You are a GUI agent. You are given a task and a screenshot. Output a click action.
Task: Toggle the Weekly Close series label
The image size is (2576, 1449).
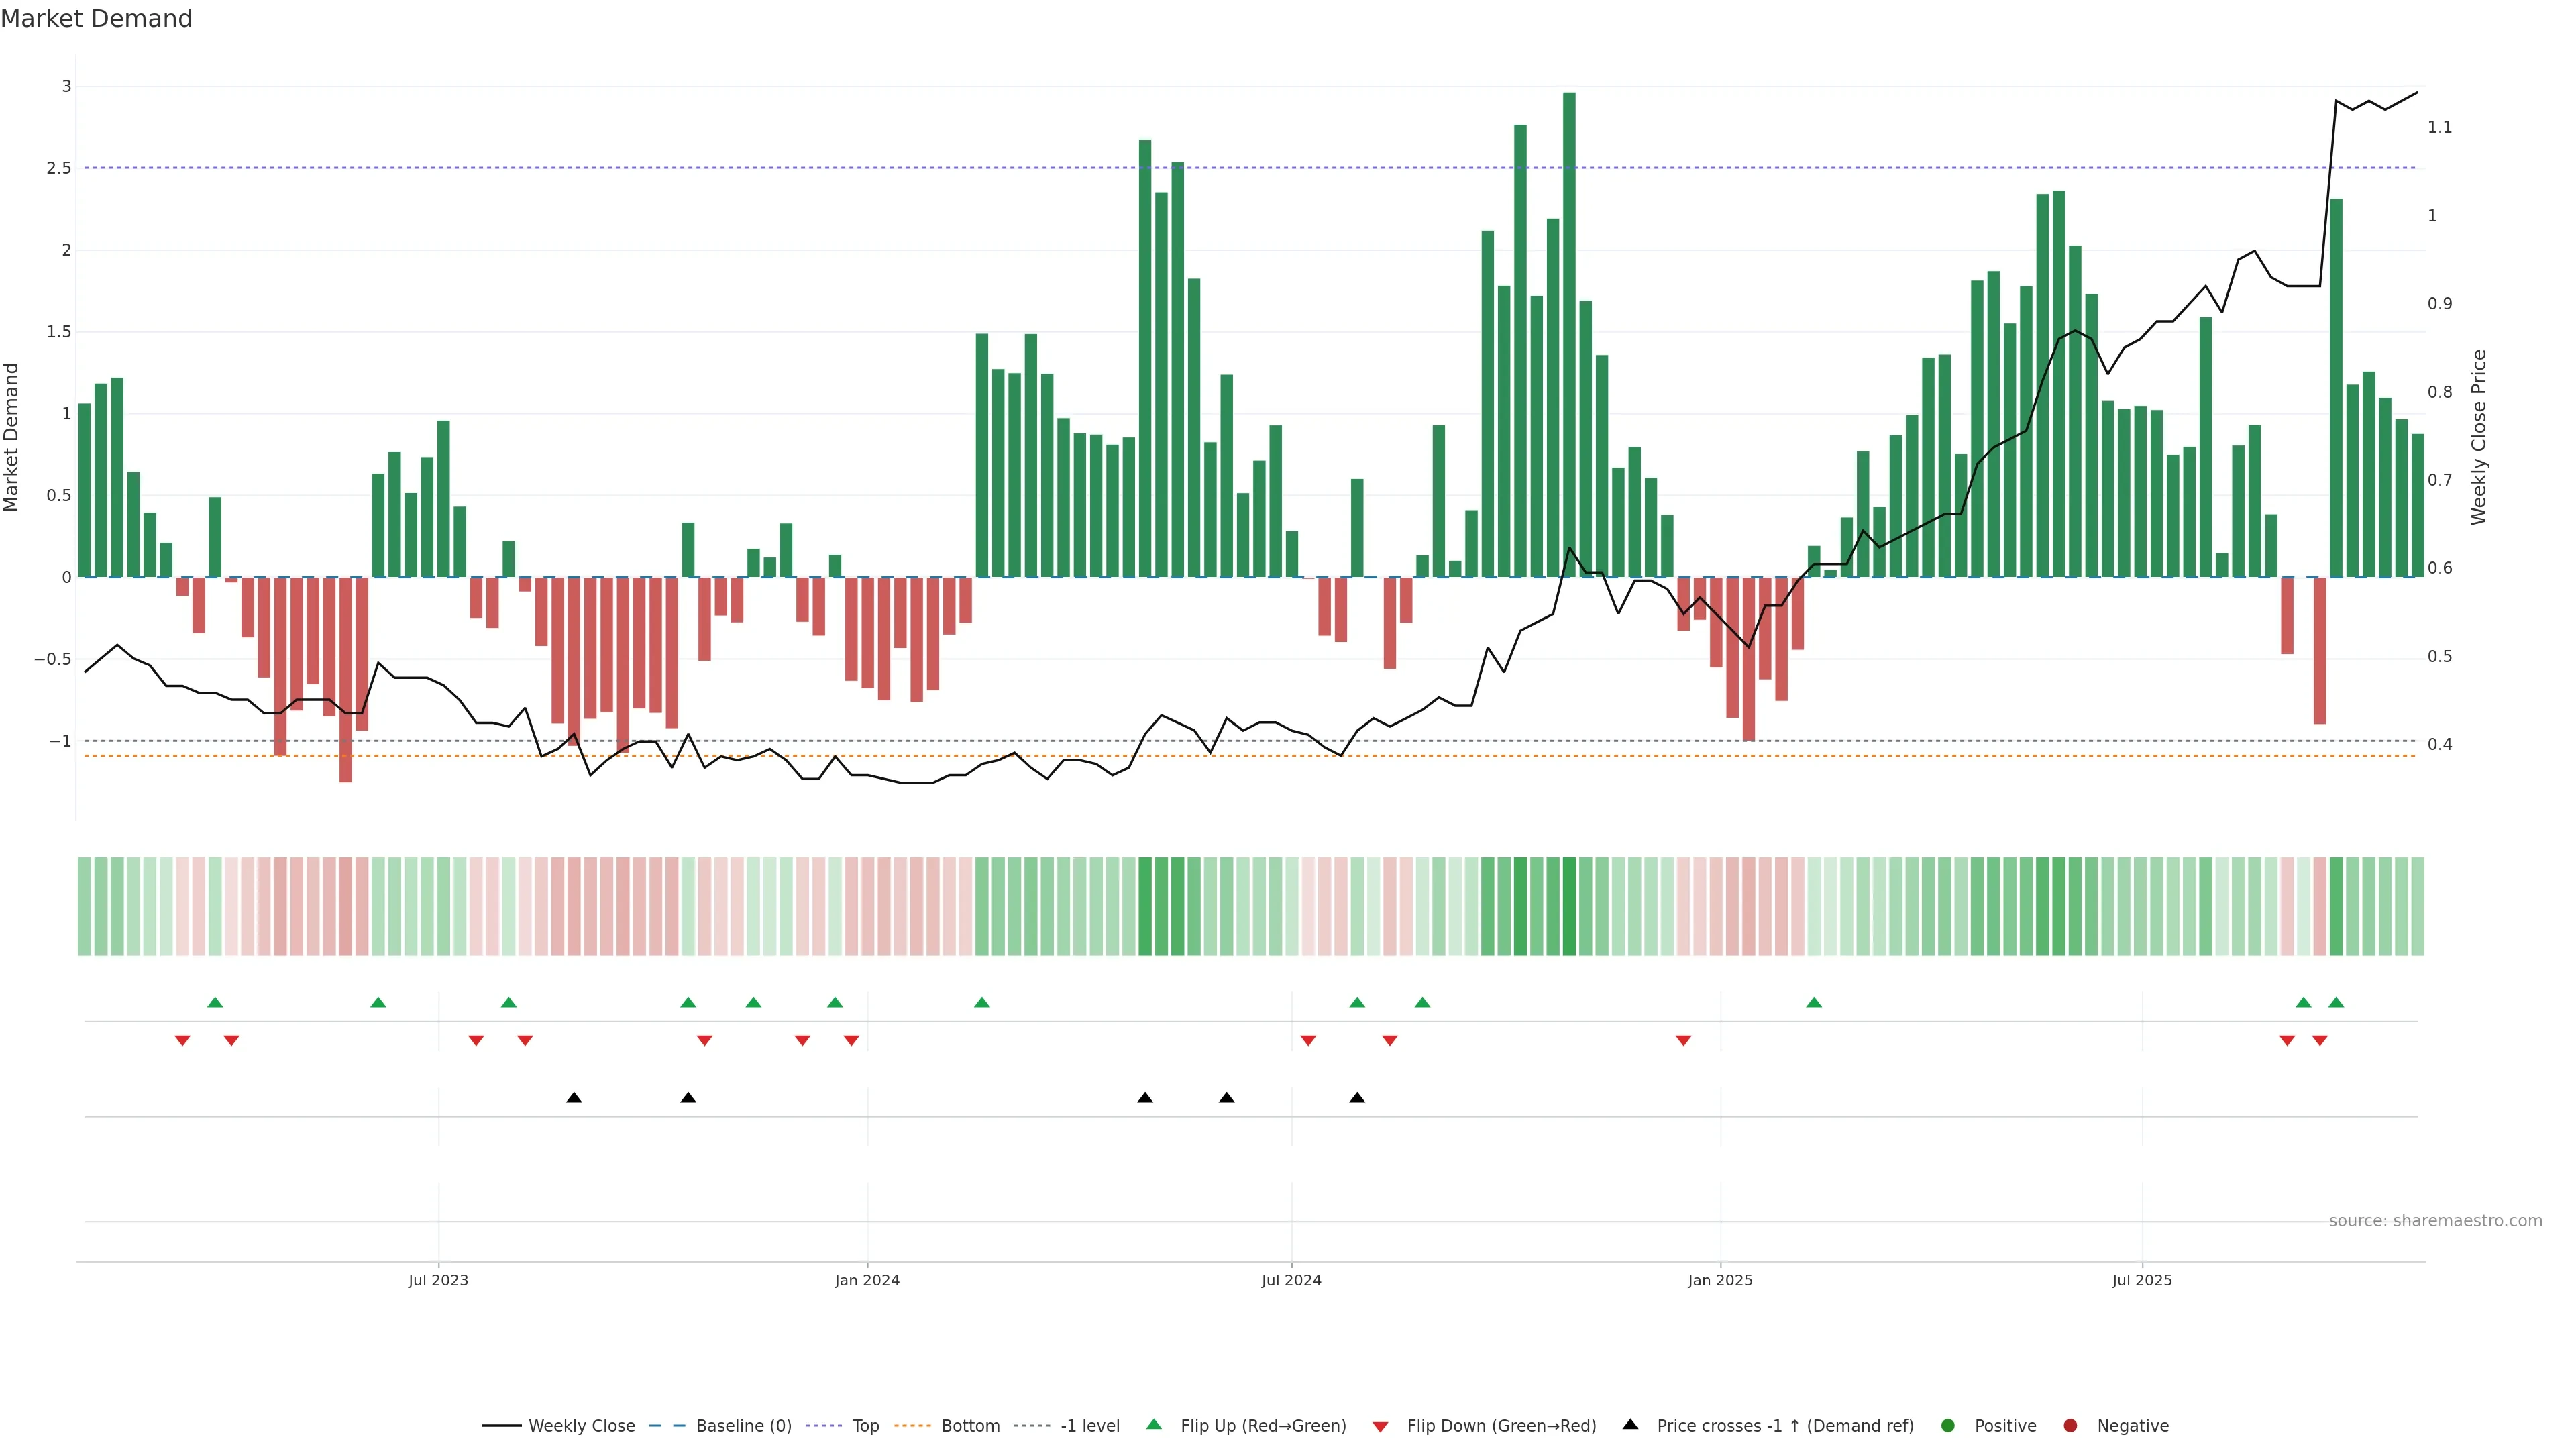tap(581, 1425)
